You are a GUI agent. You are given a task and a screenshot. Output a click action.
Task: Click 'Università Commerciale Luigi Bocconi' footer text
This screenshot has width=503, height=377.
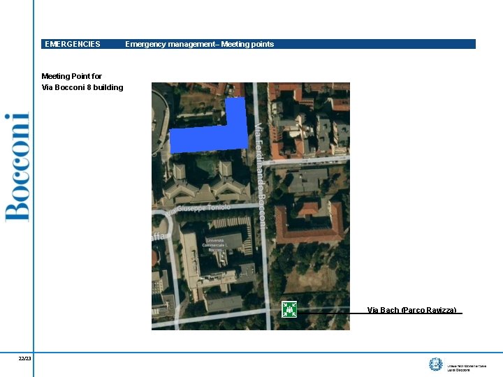(467, 368)
